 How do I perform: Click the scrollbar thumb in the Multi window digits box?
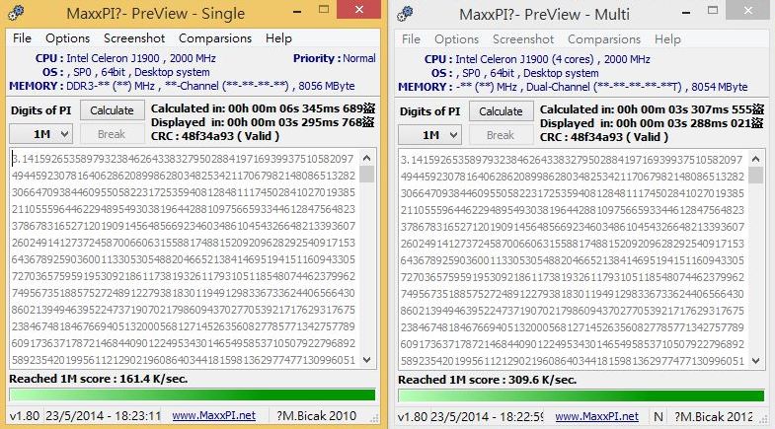pos(755,176)
